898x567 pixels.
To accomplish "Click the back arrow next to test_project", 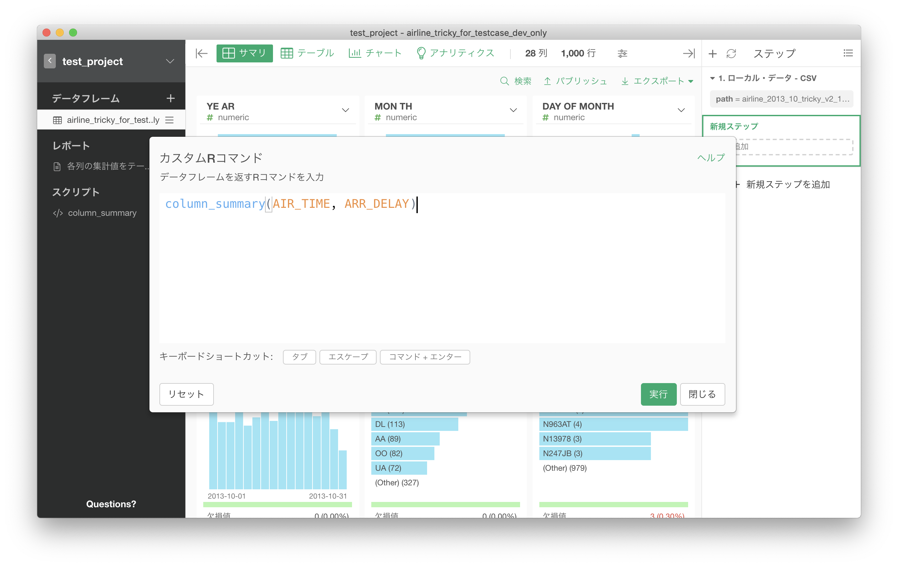I will tap(49, 61).
